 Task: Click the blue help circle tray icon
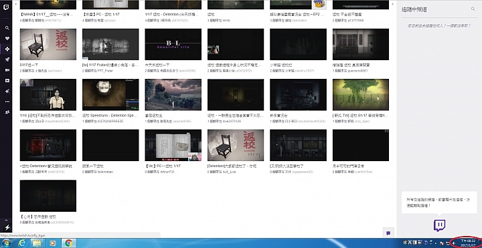click(426, 243)
